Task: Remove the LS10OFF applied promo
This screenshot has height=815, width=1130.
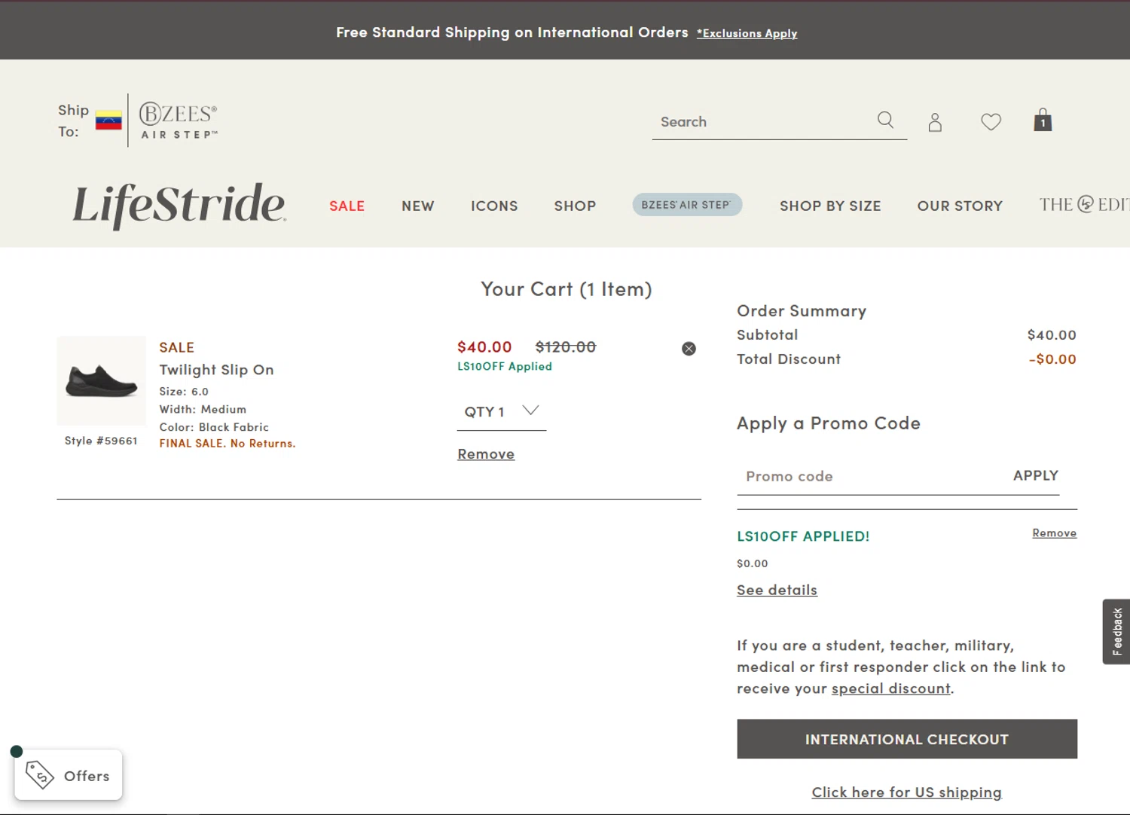Action: pyautogui.click(x=1054, y=533)
